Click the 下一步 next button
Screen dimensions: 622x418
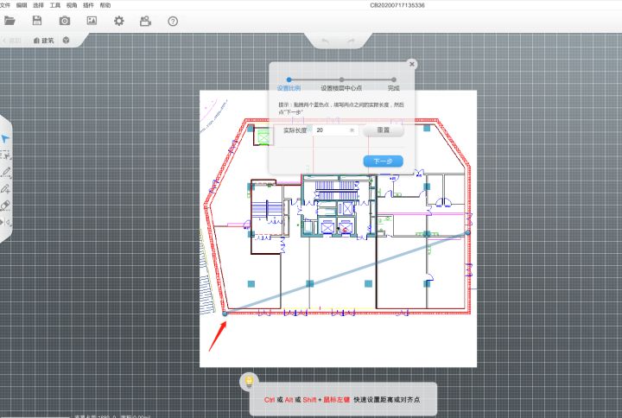tap(384, 161)
